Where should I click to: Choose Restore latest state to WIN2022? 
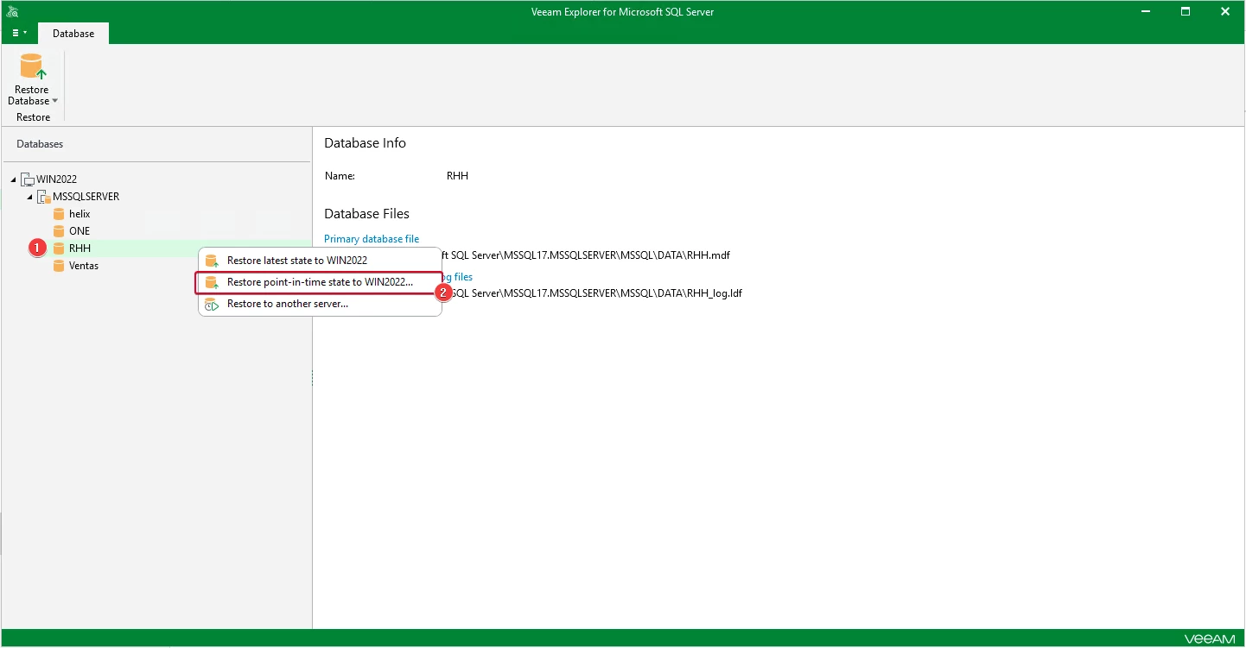point(321,261)
